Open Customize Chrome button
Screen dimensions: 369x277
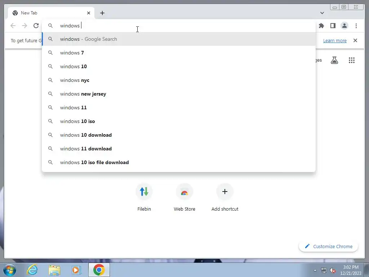pyautogui.click(x=328, y=246)
